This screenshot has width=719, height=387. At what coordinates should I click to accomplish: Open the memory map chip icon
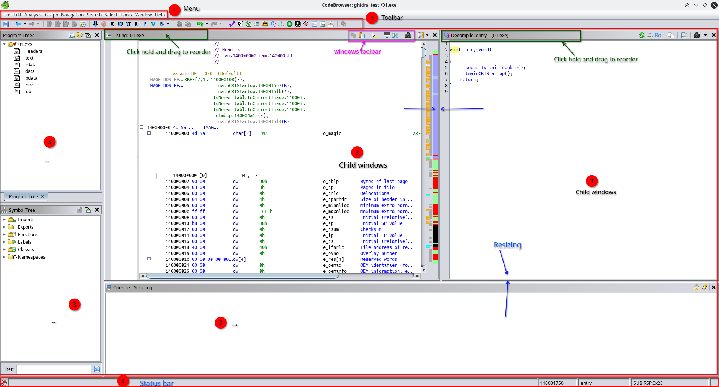click(298, 24)
